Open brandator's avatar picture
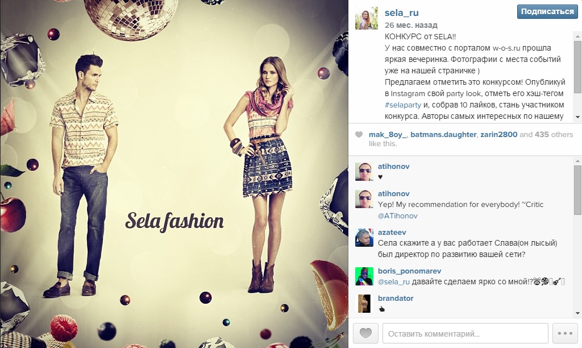Image resolution: width=582 pixels, height=348 pixels. point(364,304)
